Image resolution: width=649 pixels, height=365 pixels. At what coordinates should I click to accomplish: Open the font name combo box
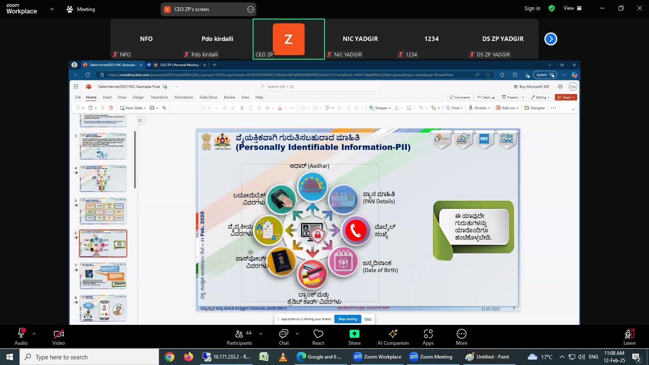(187, 108)
